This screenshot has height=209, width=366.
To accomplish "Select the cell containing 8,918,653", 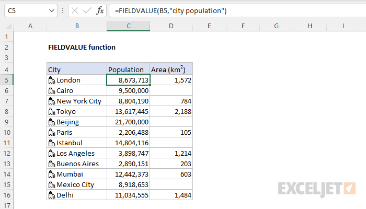I will click(x=129, y=185).
